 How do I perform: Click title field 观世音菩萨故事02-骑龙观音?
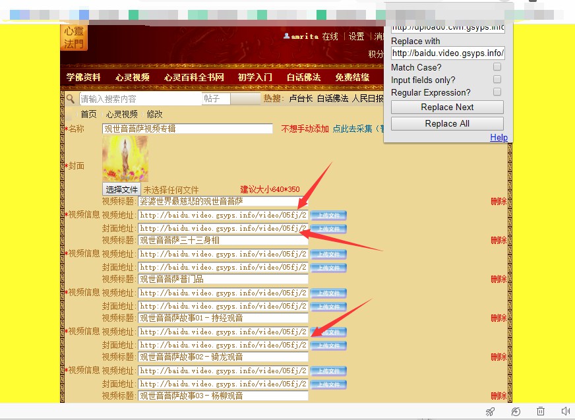point(223,357)
